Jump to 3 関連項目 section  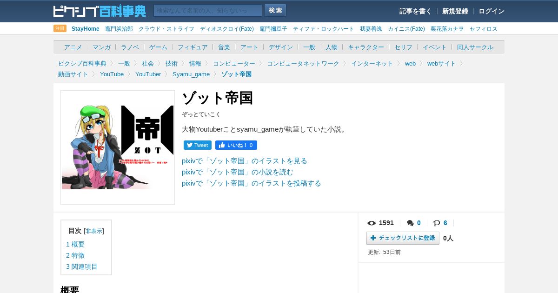[x=82, y=266]
